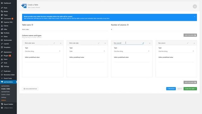
Task: Open Report Builder menu item
Action: pyautogui.click(x=8, y=104)
